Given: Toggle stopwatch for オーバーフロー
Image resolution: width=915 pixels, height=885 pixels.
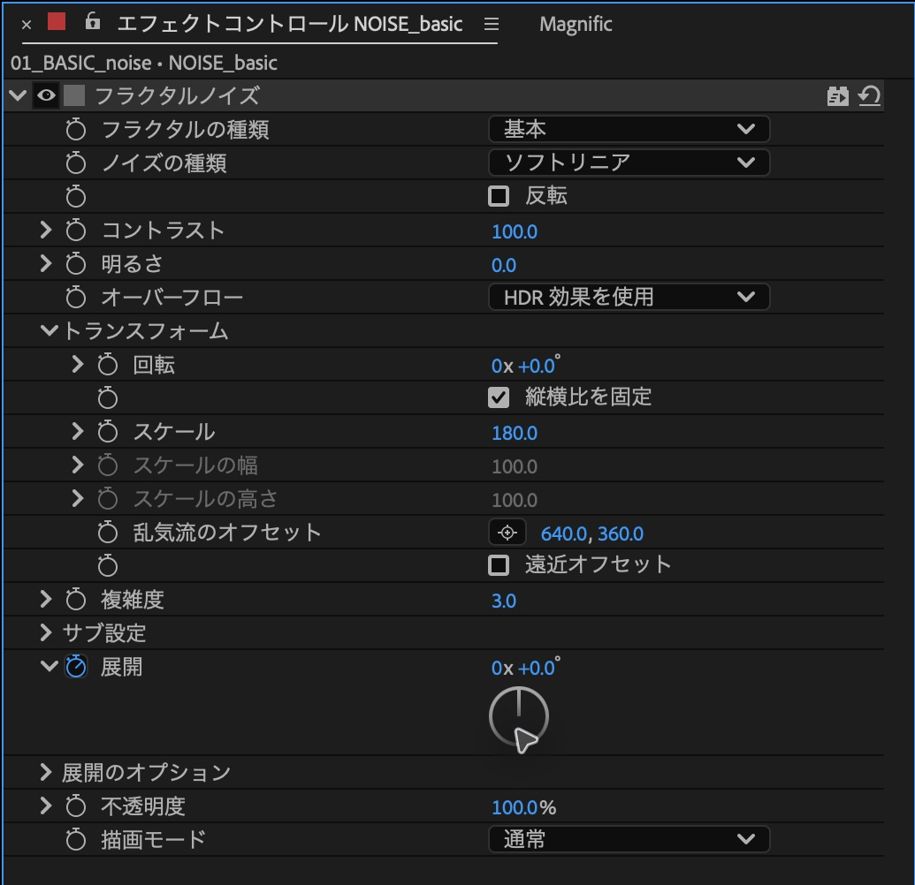Looking at the screenshot, I should 76,298.
